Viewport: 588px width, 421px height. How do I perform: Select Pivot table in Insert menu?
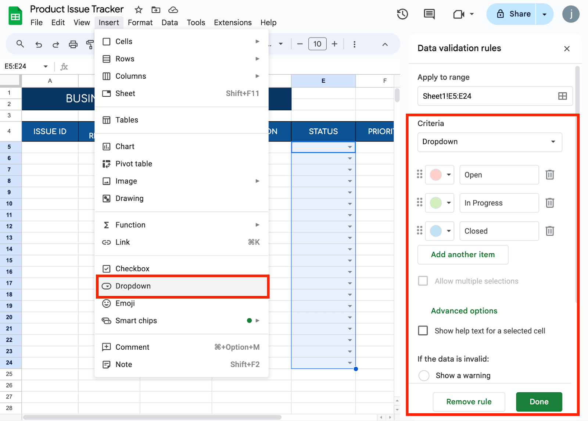[134, 164]
